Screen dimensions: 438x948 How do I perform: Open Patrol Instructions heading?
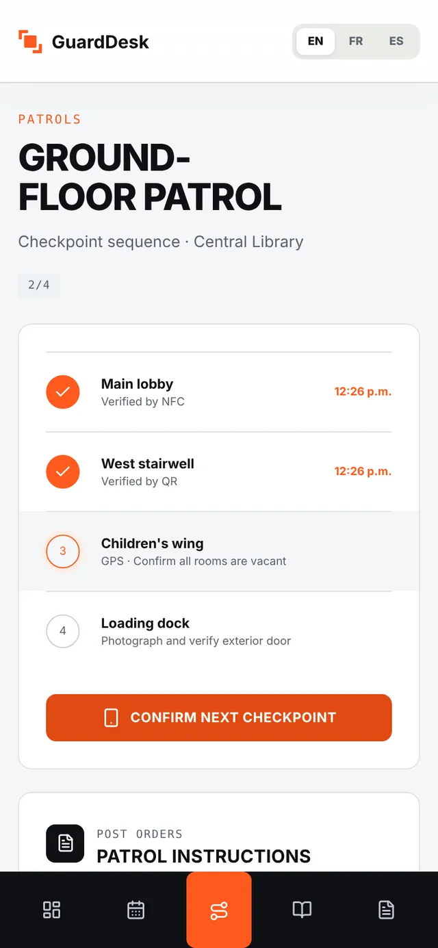click(x=204, y=856)
